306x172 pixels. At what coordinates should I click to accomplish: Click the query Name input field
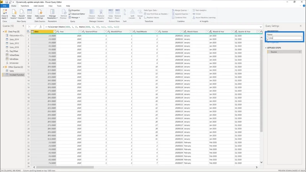pos(284,38)
